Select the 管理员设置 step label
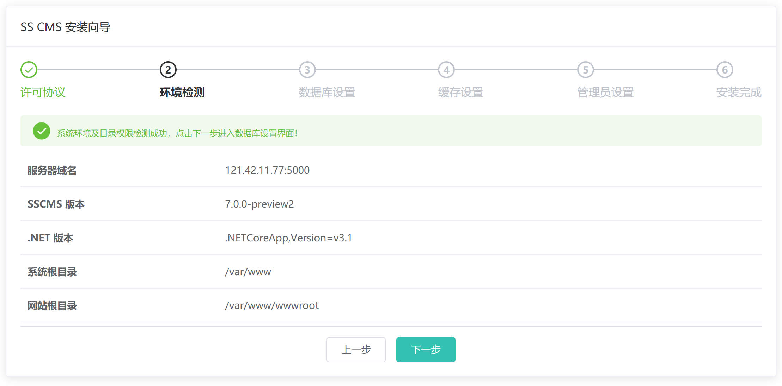Screen dimensions: 782x386 click(605, 93)
